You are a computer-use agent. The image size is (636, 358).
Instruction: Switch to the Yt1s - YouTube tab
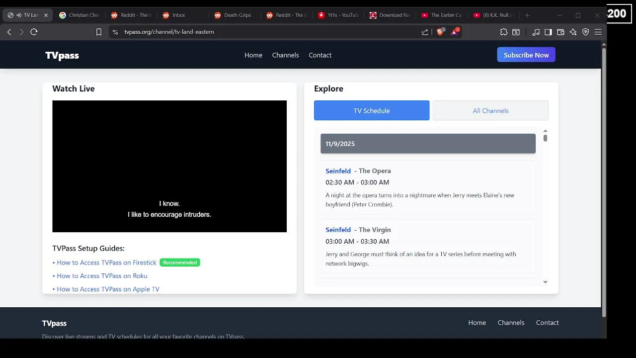pyautogui.click(x=338, y=15)
